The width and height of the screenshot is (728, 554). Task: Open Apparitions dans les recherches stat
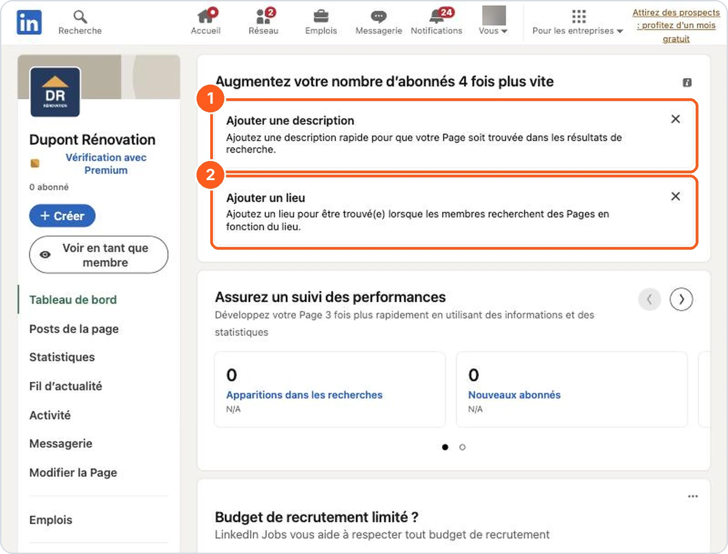coord(304,395)
